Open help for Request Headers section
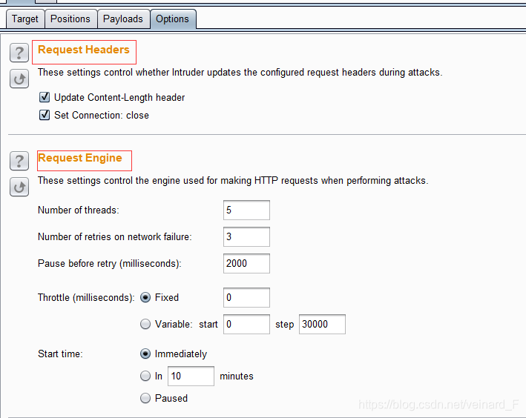526x418 pixels. tap(19, 53)
